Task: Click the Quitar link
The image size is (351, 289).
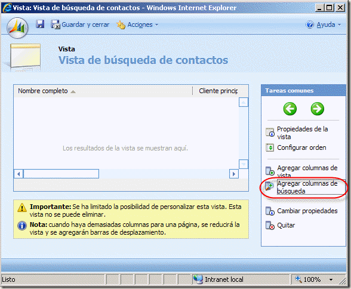Action: [x=286, y=225]
